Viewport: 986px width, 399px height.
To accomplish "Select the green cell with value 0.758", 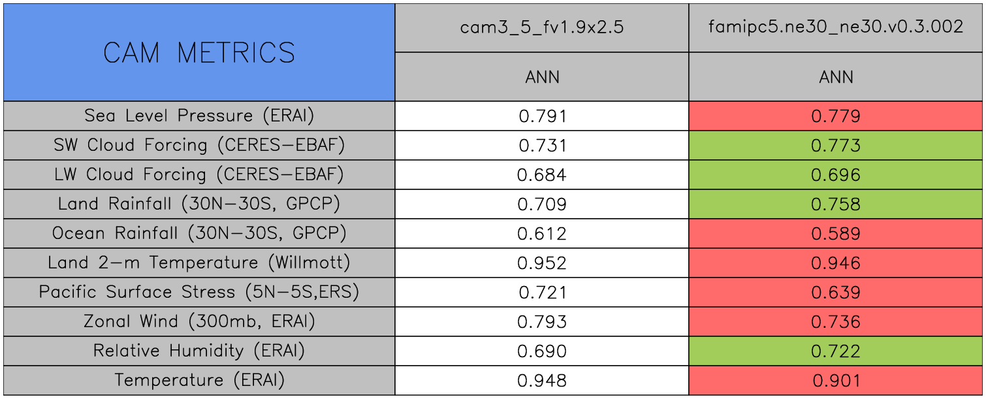I will point(836,204).
